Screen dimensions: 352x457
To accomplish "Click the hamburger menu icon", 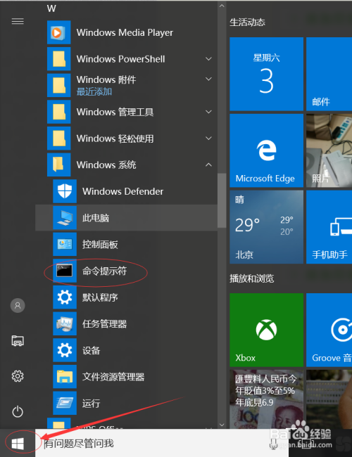I will coord(18,21).
